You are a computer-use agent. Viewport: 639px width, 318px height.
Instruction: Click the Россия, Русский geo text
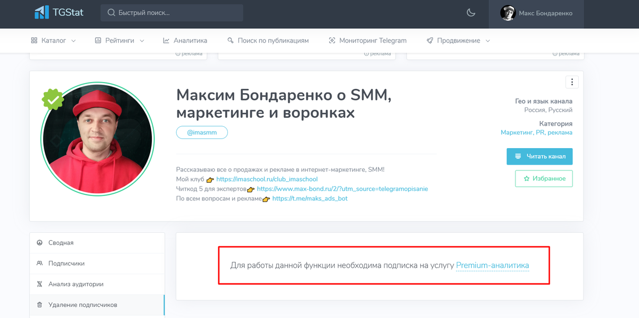point(548,110)
